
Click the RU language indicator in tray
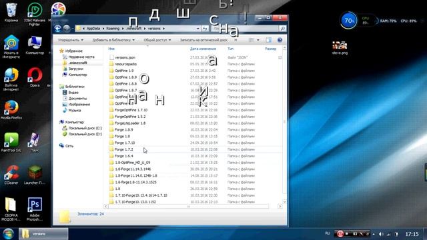[x=328, y=233]
